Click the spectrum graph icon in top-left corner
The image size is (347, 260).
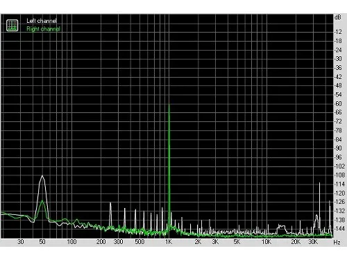point(12,25)
